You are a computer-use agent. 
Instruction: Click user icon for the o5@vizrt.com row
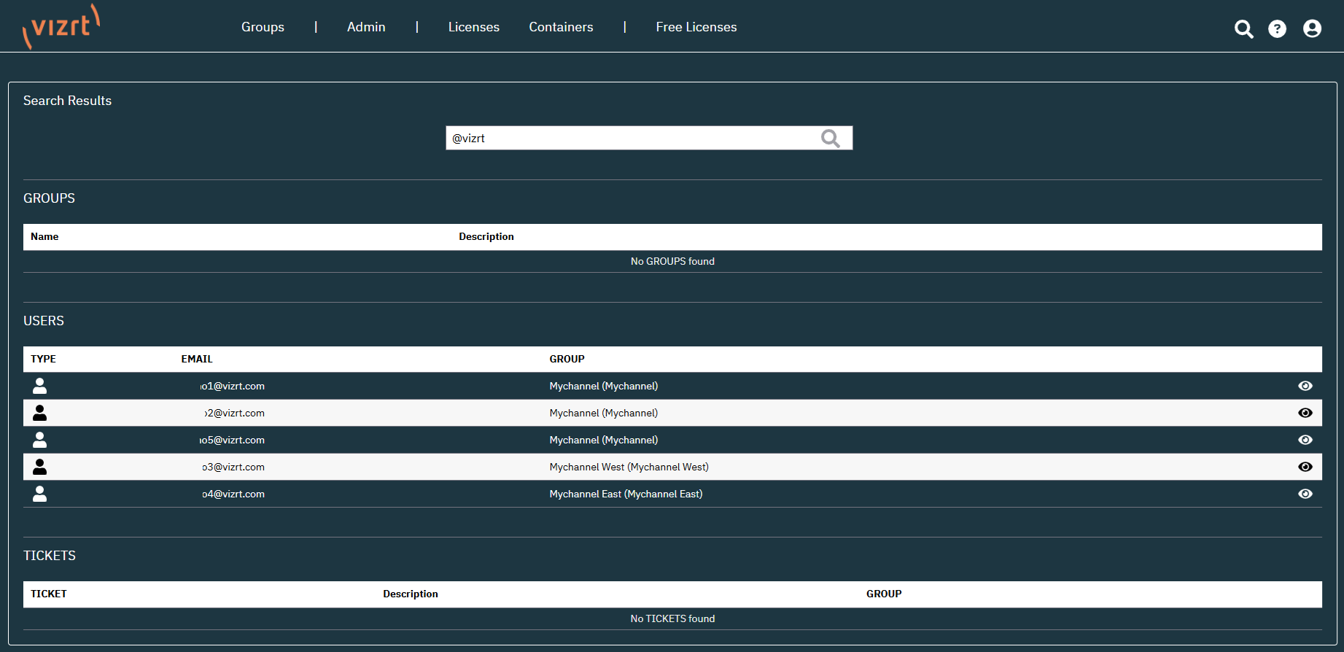click(40, 440)
